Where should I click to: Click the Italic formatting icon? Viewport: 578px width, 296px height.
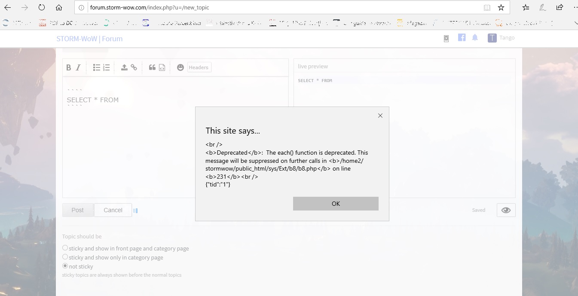[x=78, y=67]
